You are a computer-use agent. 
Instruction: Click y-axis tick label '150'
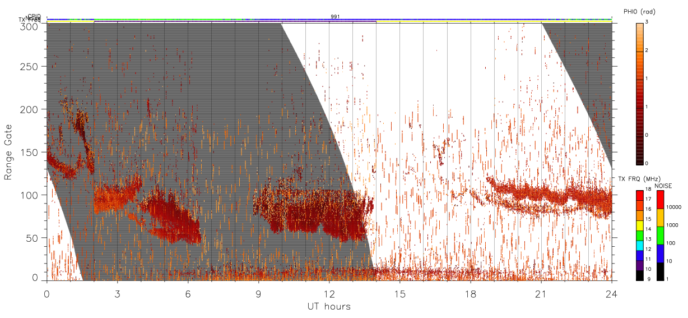tap(30, 152)
